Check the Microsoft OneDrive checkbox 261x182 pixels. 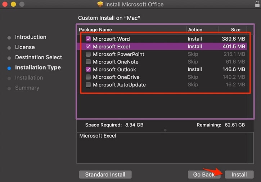pos(88,77)
